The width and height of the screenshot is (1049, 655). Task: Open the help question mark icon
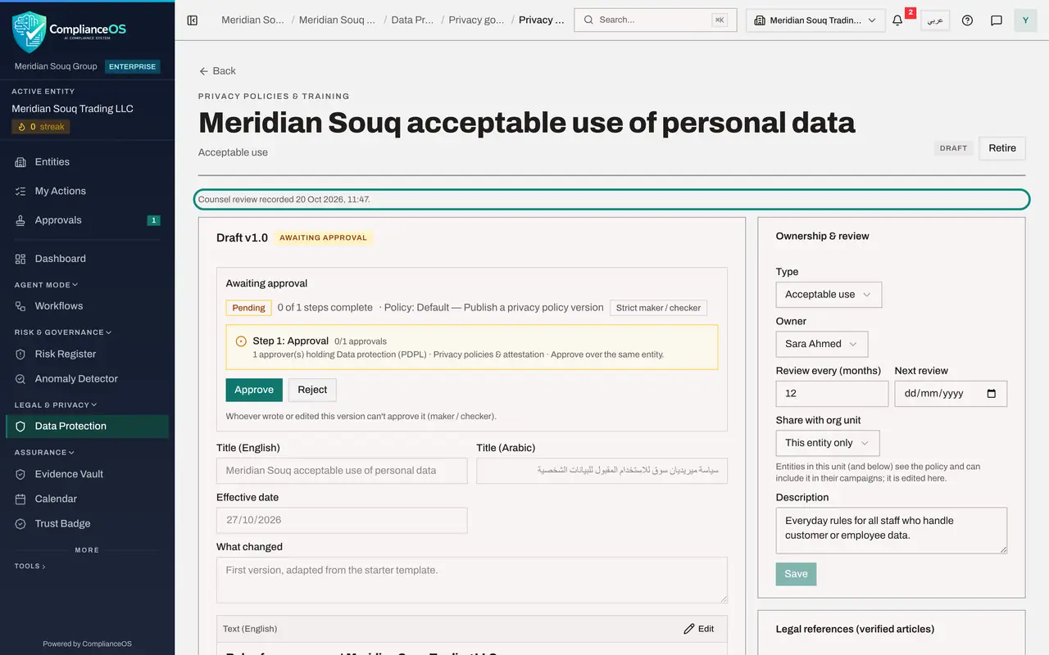968,20
